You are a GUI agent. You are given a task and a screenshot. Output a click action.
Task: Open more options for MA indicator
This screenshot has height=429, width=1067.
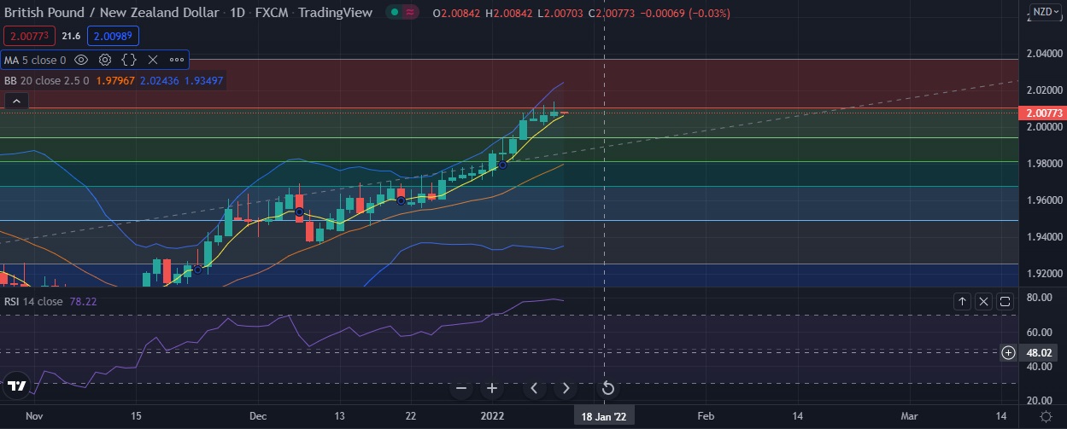click(x=177, y=60)
